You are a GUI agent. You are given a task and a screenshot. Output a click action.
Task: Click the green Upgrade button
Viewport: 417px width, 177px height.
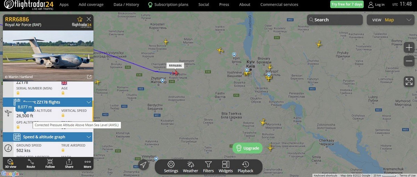click(x=247, y=148)
